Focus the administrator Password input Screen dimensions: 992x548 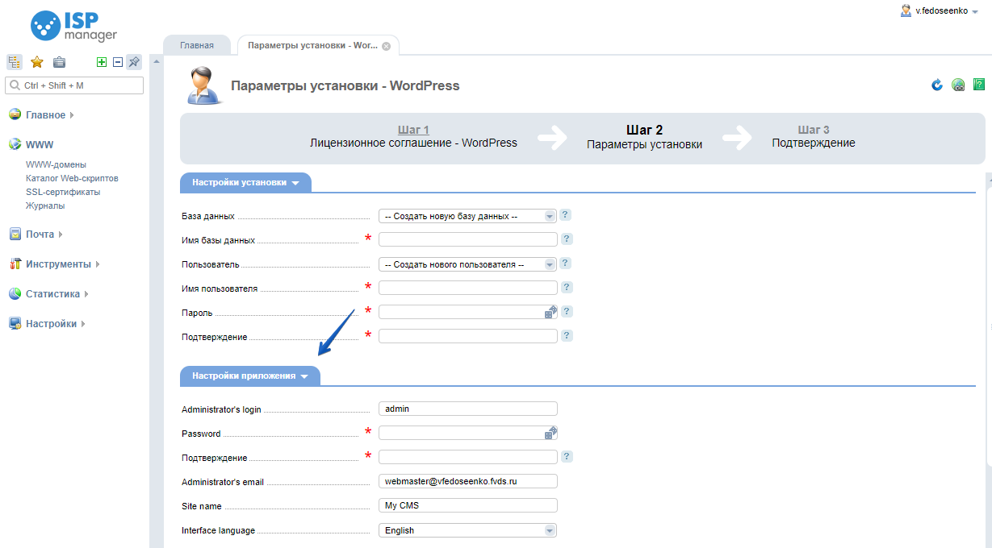tap(462, 433)
